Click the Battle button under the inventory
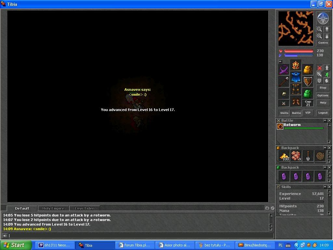The image size is (333, 250). (296, 113)
